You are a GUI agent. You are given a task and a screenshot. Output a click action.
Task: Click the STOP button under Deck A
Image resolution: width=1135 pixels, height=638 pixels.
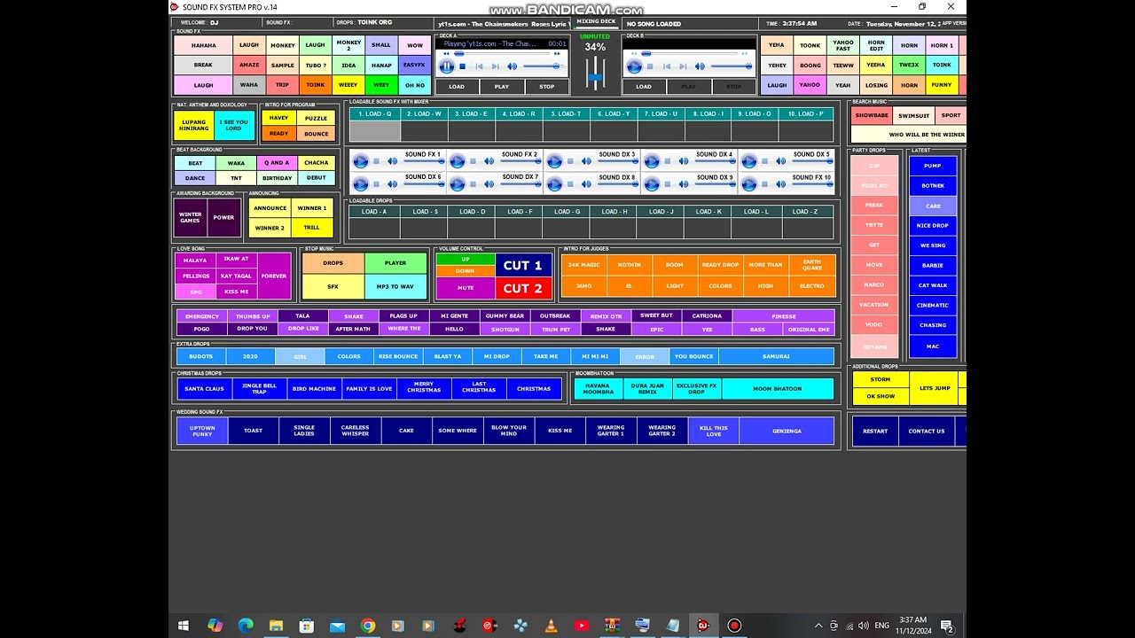tap(547, 86)
